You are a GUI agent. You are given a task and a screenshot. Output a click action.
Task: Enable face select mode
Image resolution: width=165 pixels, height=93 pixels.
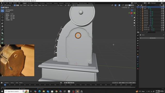point(18,5)
